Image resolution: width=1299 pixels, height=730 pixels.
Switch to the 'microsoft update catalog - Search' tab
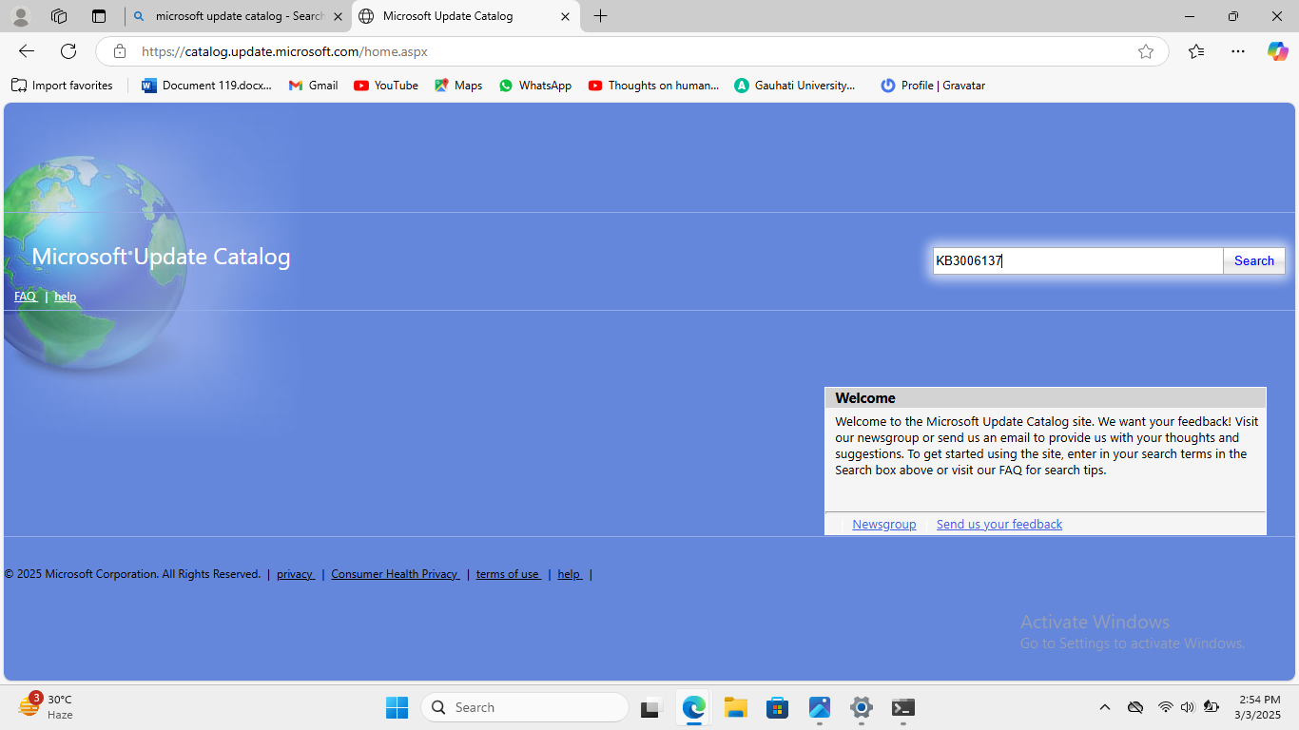238,16
